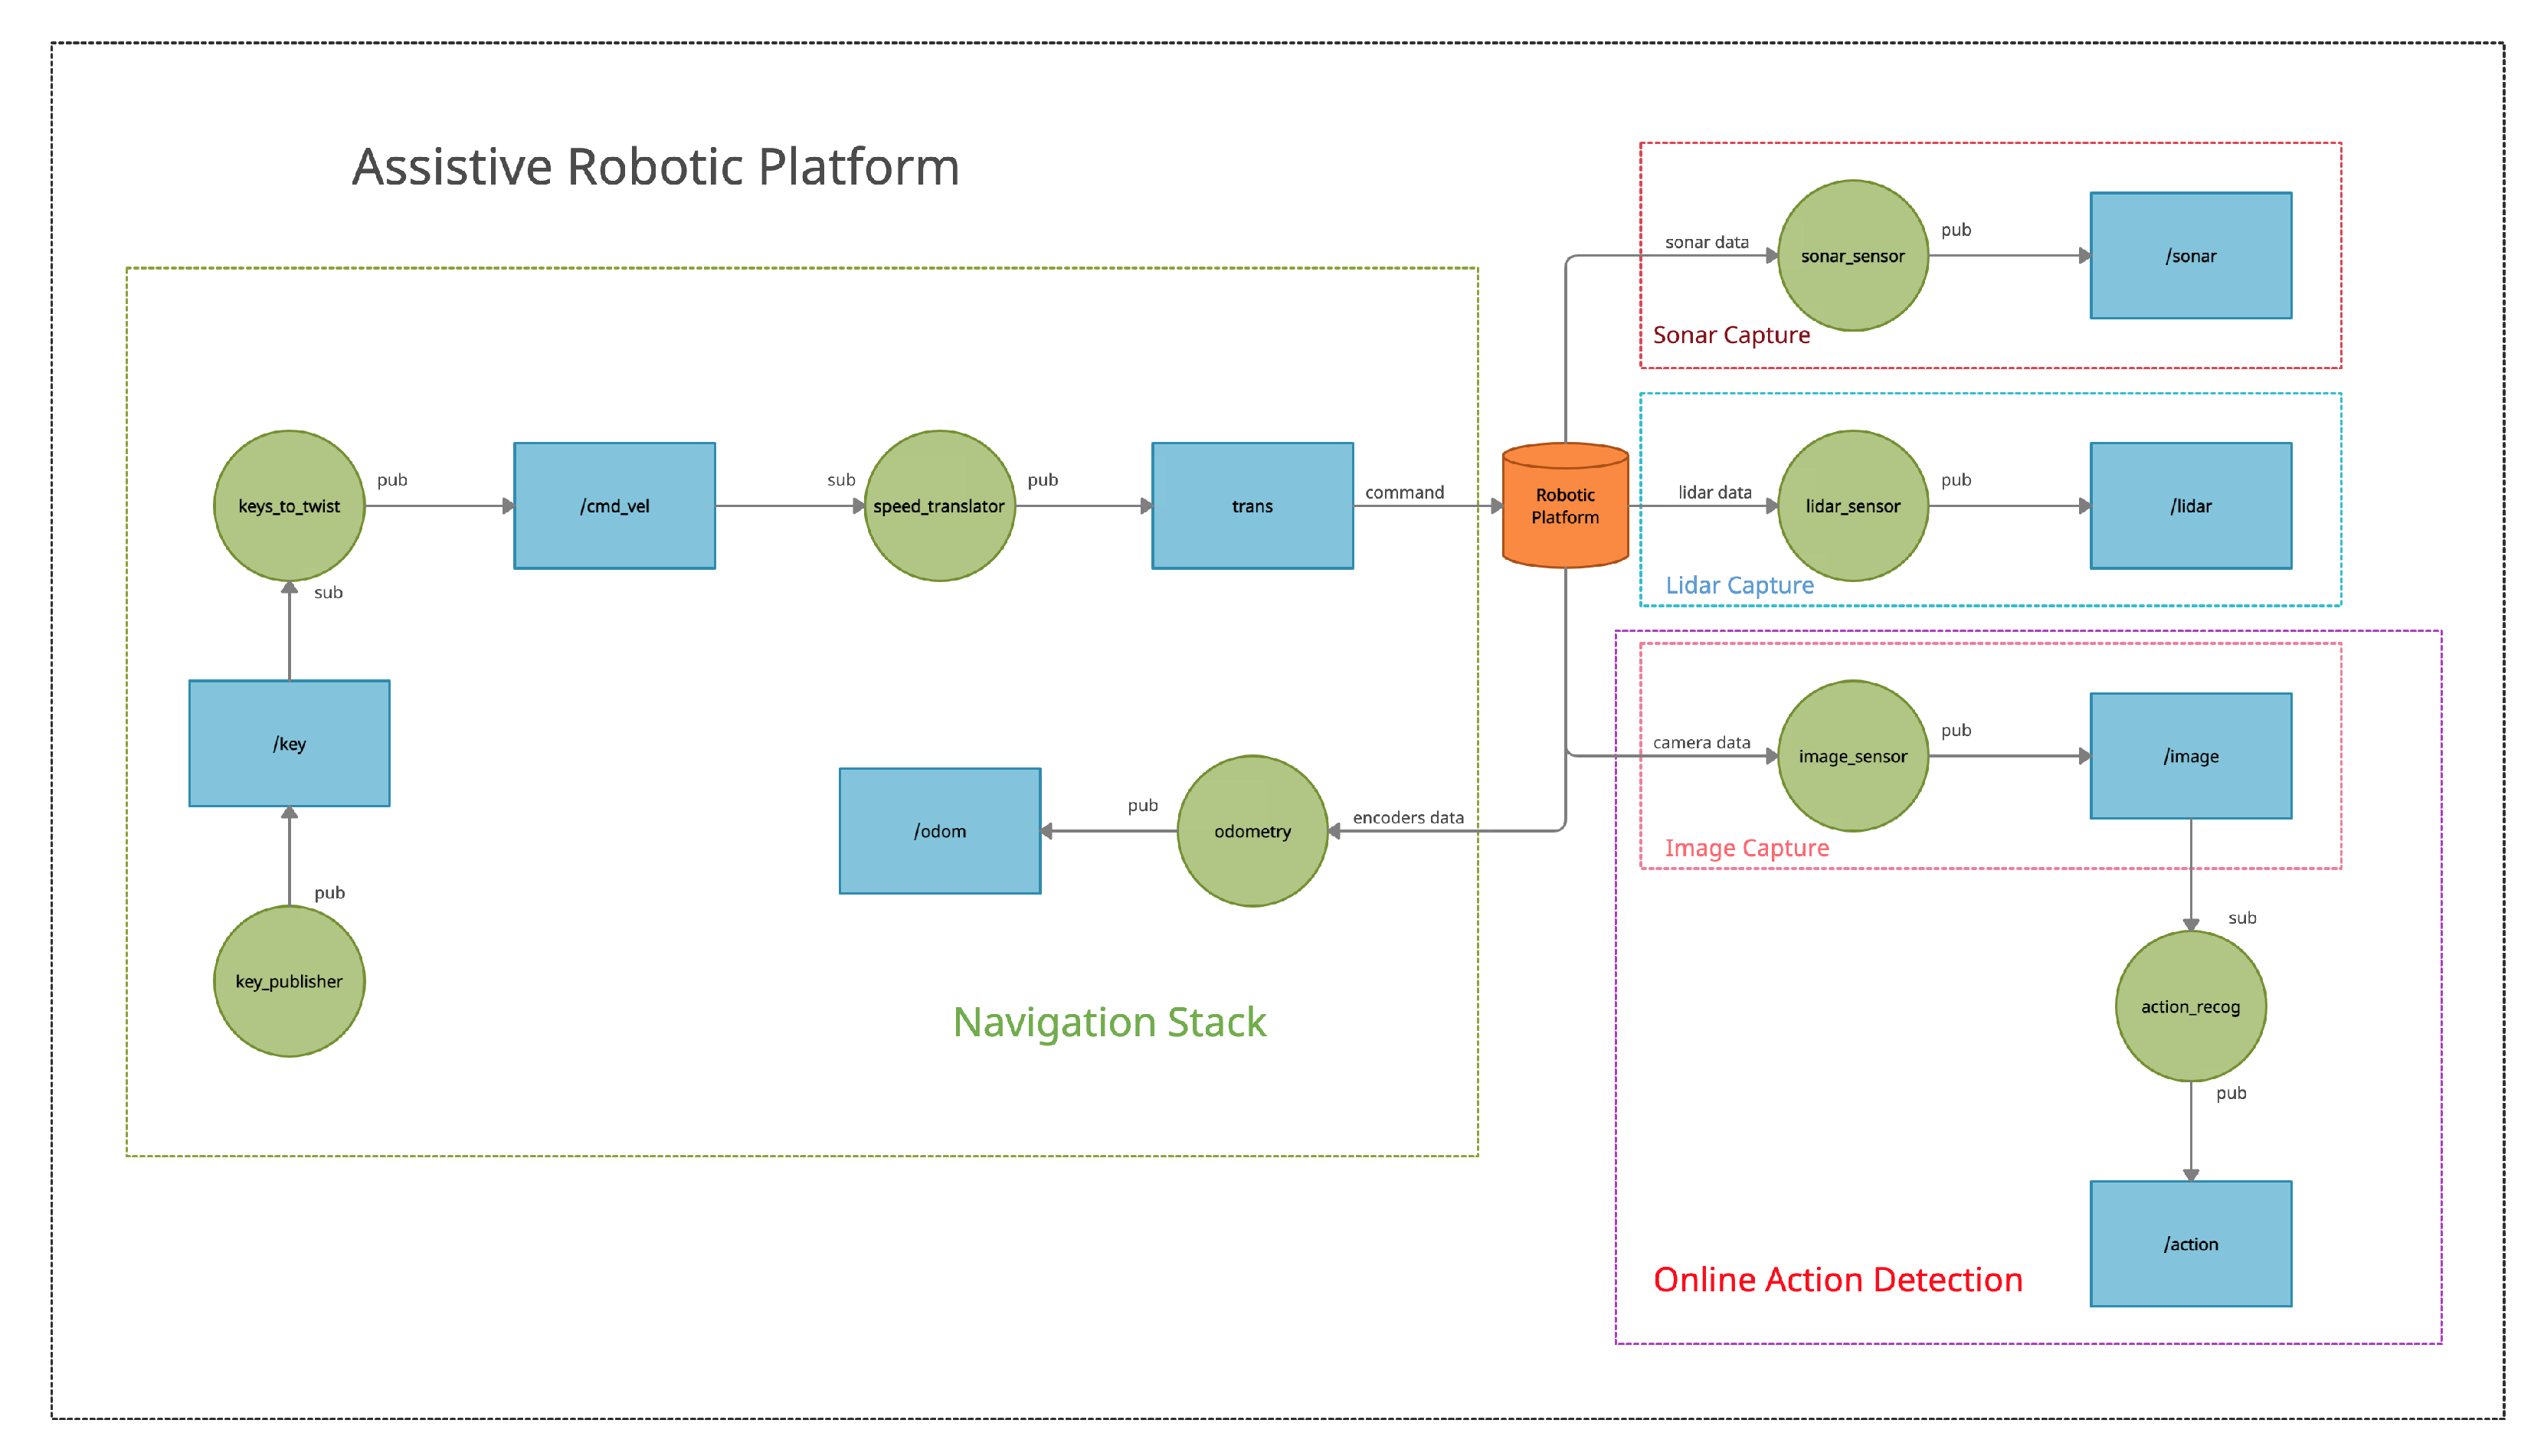This screenshot has width=2544, height=1456.
Task: Click the orange Robotic Platform cylinder
Action: [1565, 506]
